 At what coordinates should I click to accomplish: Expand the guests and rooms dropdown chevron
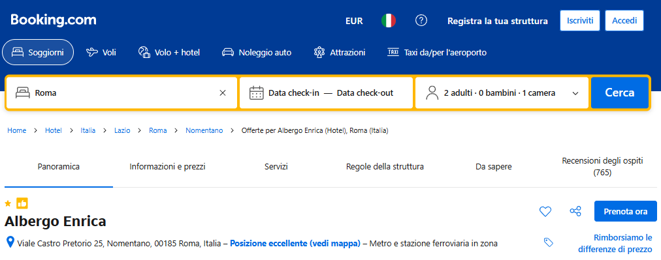pos(575,93)
